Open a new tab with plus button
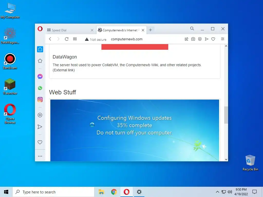Viewport: 263px width, 197px height. (151, 30)
